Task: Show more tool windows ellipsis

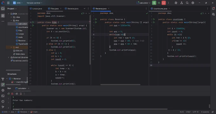Action: click(3, 21)
